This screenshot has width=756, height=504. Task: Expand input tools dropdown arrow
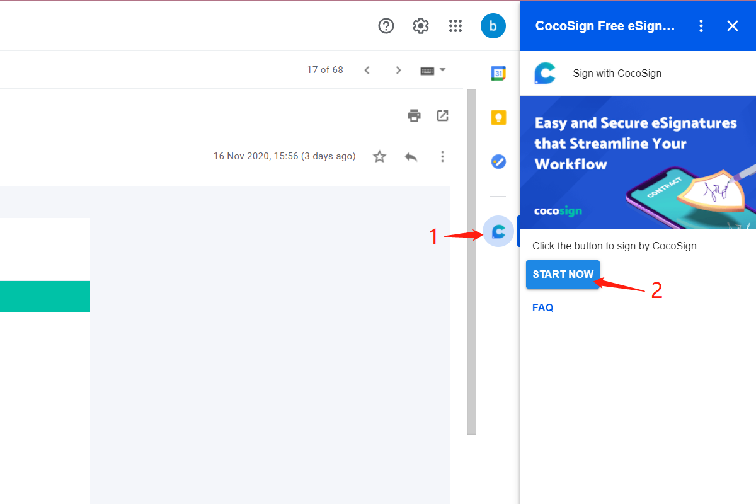(442, 69)
